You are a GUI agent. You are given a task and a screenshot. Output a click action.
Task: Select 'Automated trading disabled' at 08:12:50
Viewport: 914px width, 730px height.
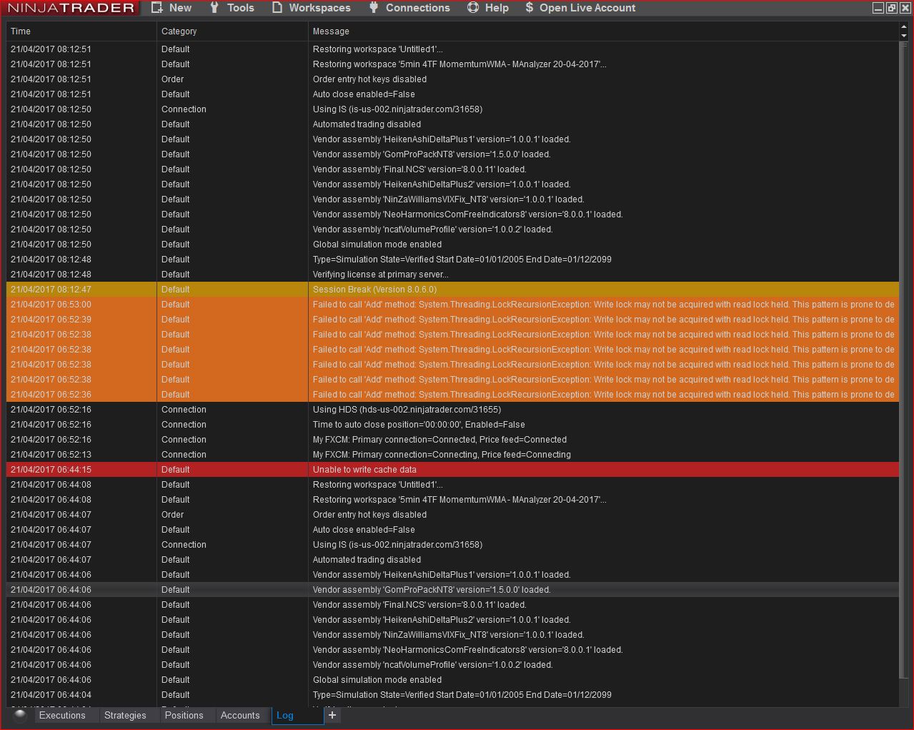click(x=452, y=124)
